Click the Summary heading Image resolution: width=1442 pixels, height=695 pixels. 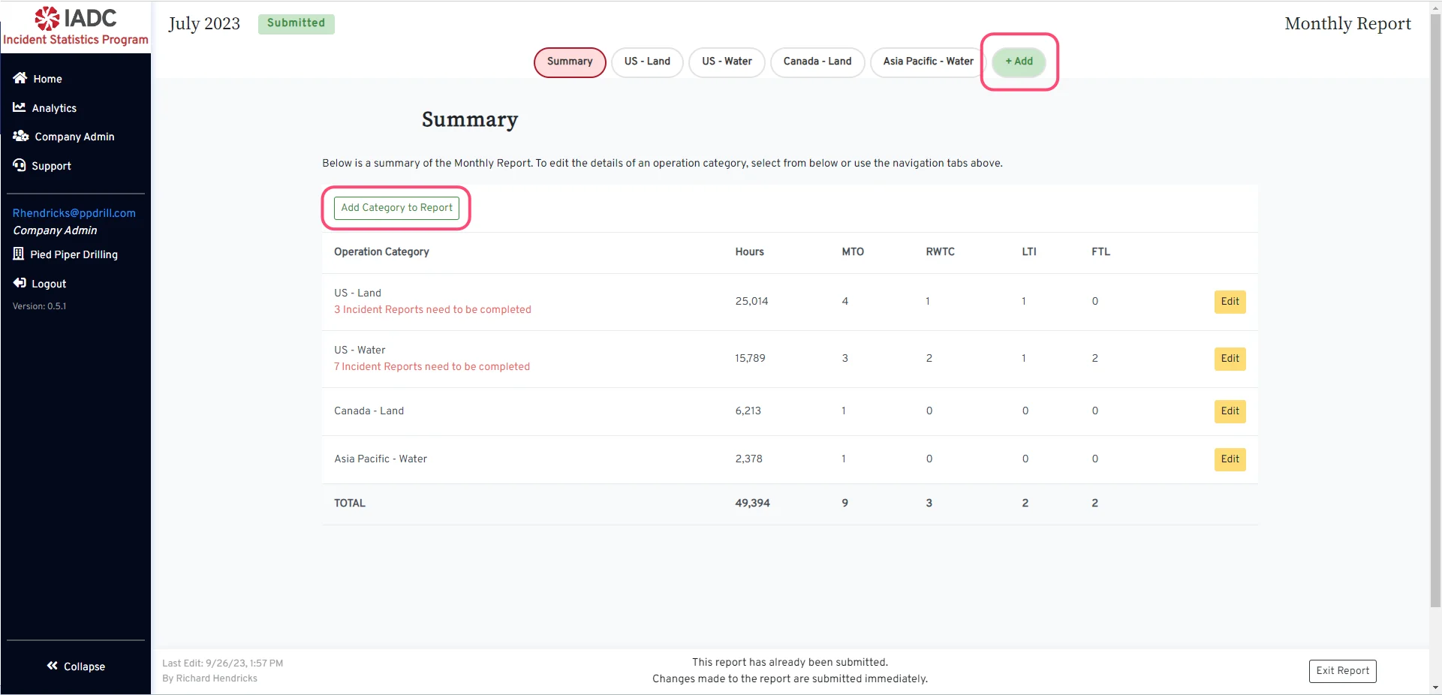tap(470, 120)
